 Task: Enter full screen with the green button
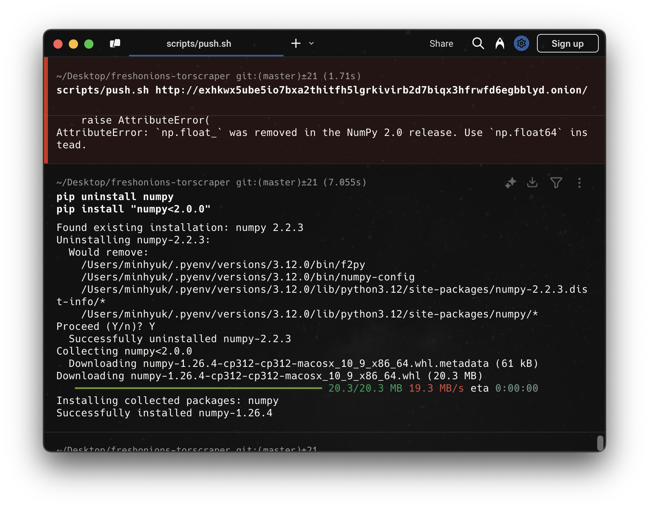point(89,44)
